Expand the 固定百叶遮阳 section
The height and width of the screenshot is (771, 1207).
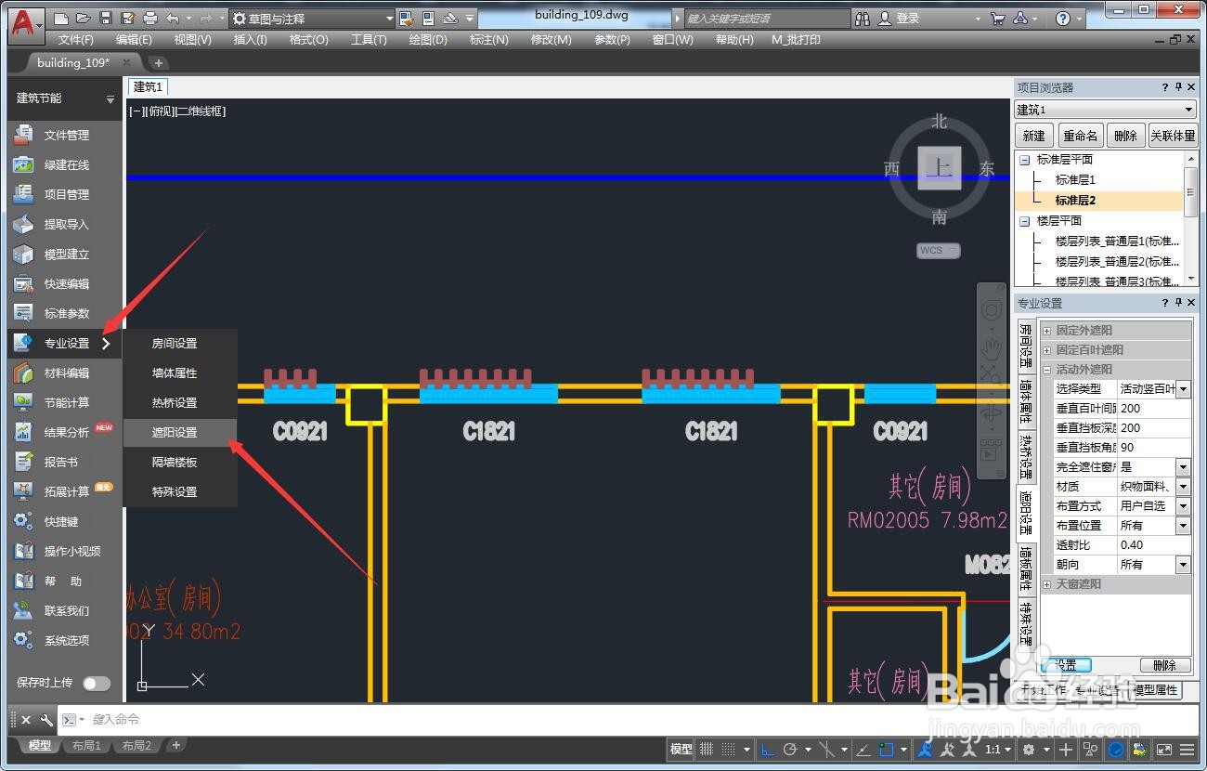tap(1047, 350)
